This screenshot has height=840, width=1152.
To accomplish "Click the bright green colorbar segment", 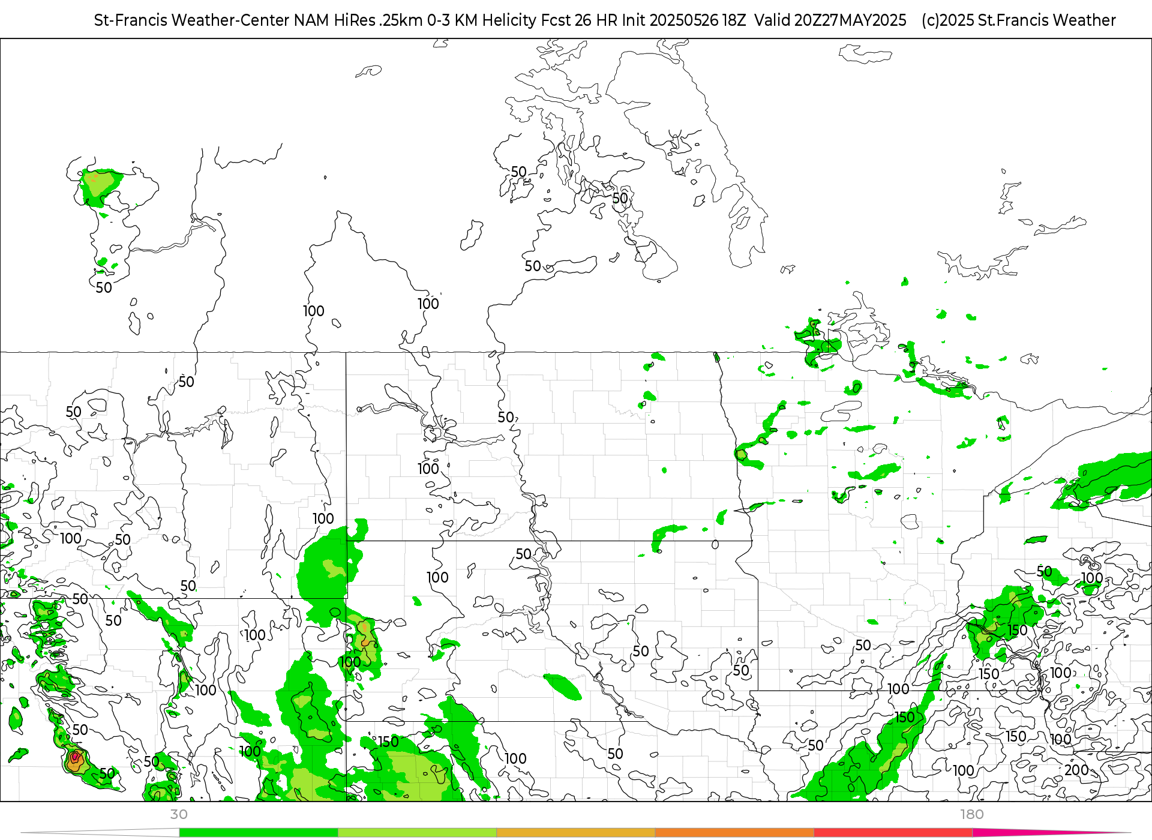I will [259, 833].
